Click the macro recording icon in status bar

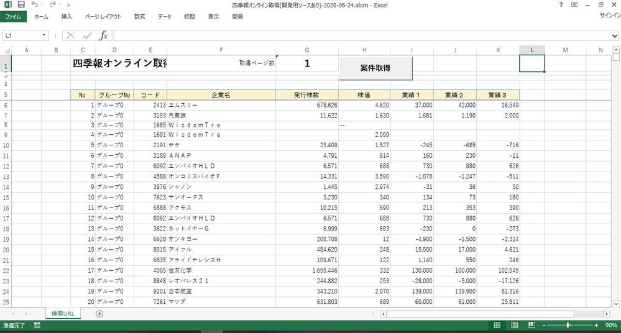37,325
